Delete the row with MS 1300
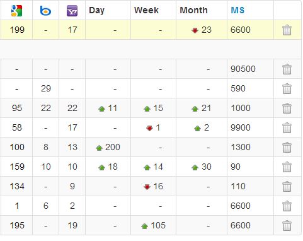The height and width of the screenshot is (241, 303). [x=287, y=147]
